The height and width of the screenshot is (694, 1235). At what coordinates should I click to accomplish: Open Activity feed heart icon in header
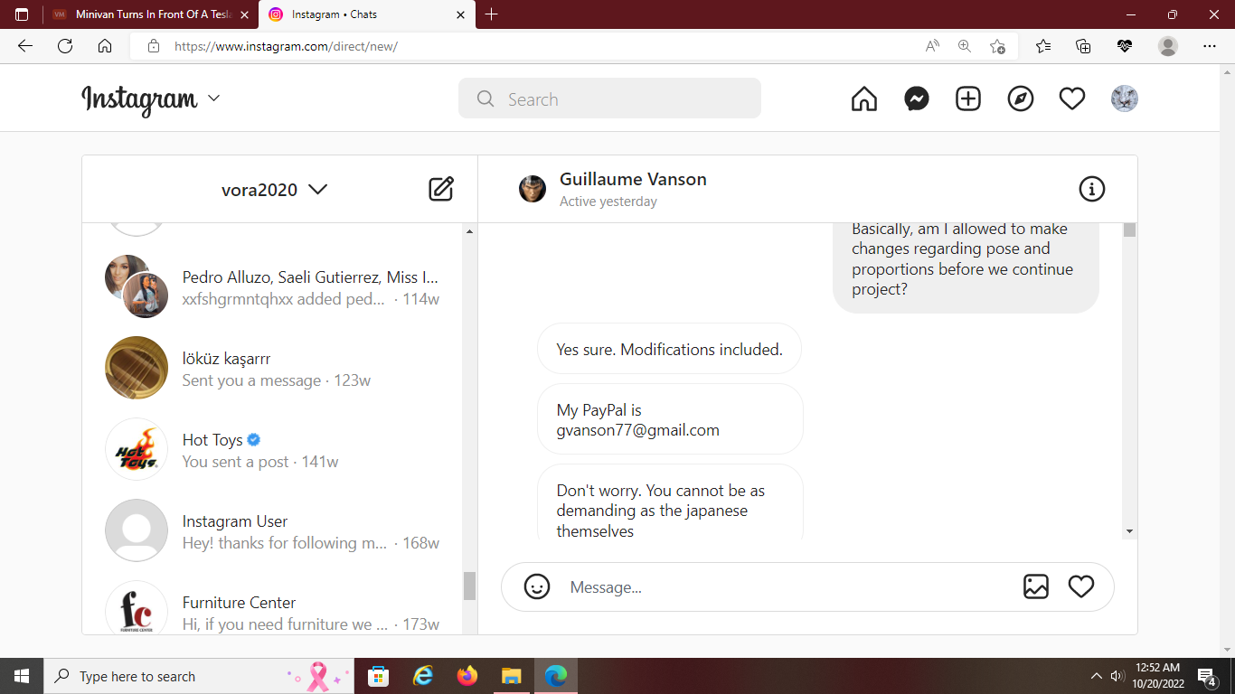pyautogui.click(x=1072, y=98)
